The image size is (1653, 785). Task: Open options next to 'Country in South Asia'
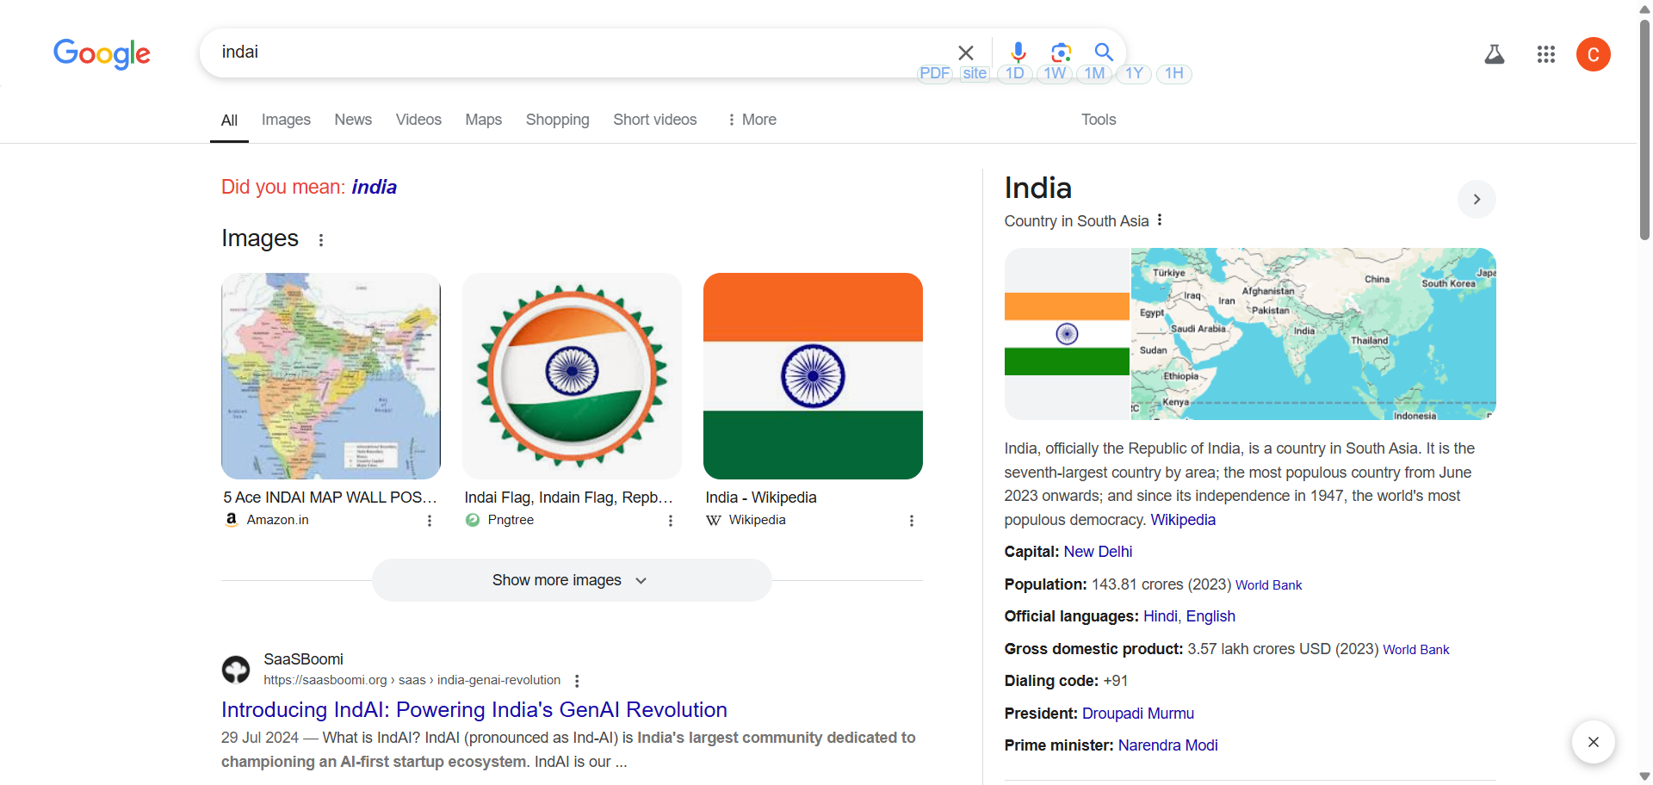coord(1160,220)
